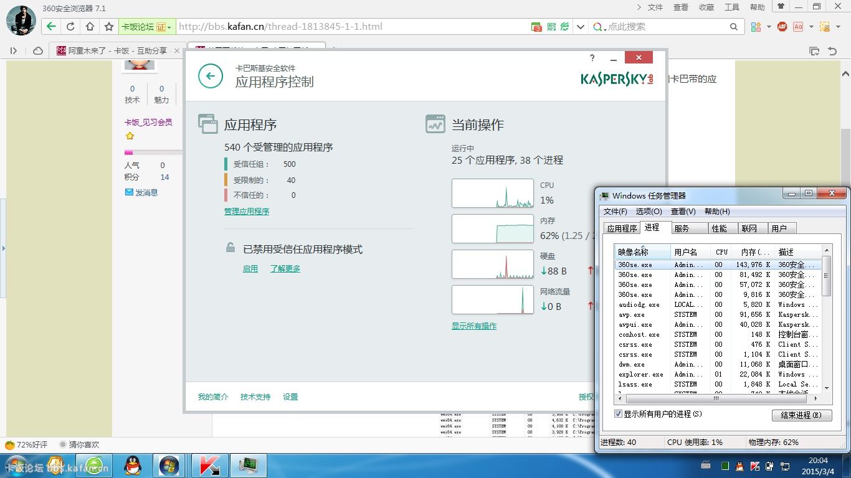Click the Kaspersky CPU usage graph
Screen dimensions: 851x478
(x=493, y=194)
